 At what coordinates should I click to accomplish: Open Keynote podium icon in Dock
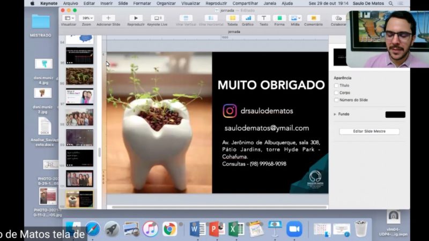tap(275, 229)
